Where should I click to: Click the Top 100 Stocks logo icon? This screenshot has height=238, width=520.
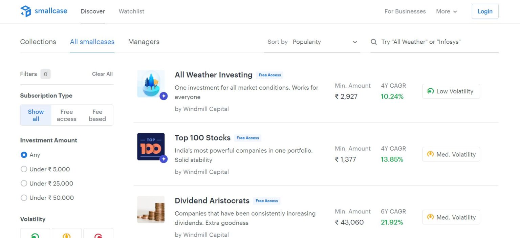[x=151, y=147]
